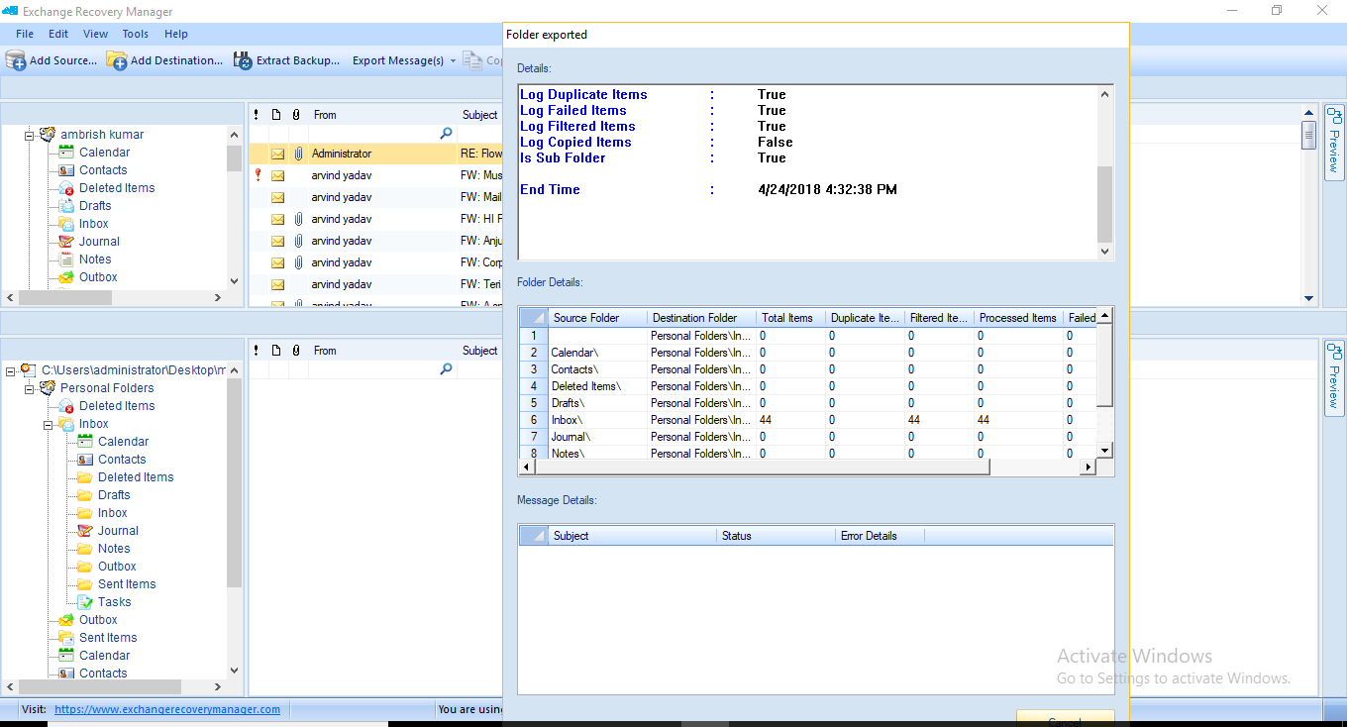Select bottom Outbox folder under Personal Folders

98,620
